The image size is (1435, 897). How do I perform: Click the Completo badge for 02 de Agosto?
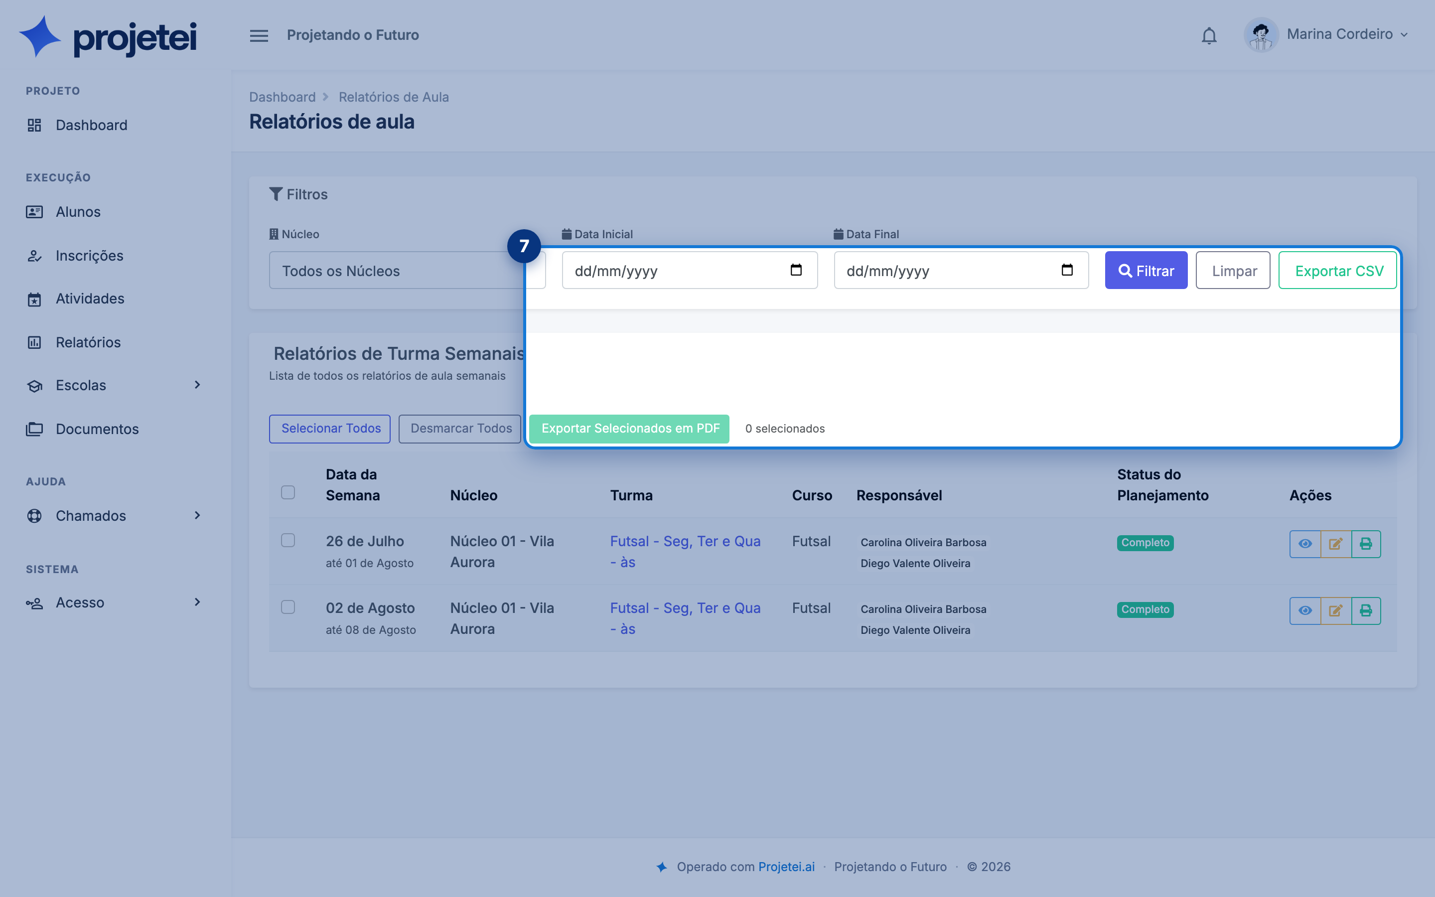point(1145,609)
